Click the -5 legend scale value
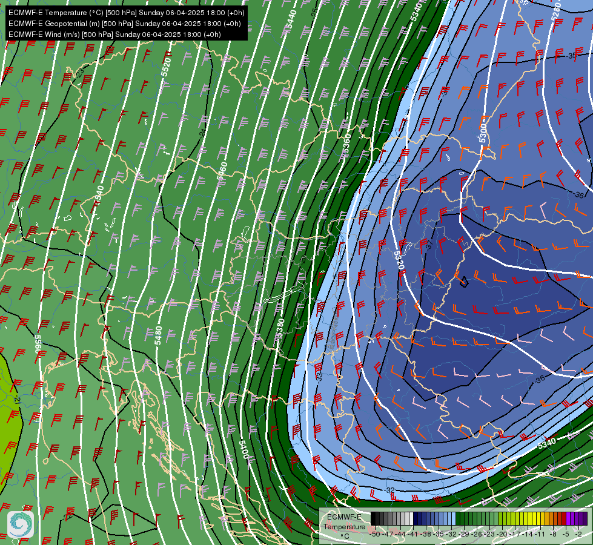 pos(566,535)
